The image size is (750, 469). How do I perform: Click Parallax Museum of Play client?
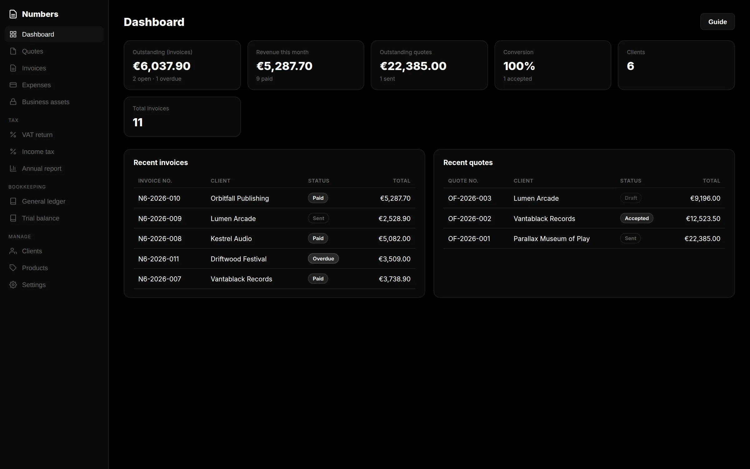tap(552, 239)
